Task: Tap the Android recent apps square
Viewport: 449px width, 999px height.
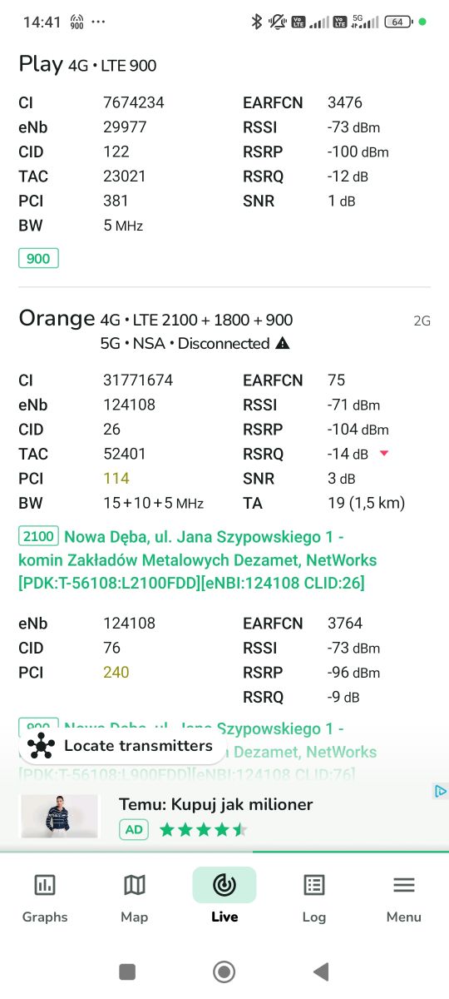Action: [127, 971]
